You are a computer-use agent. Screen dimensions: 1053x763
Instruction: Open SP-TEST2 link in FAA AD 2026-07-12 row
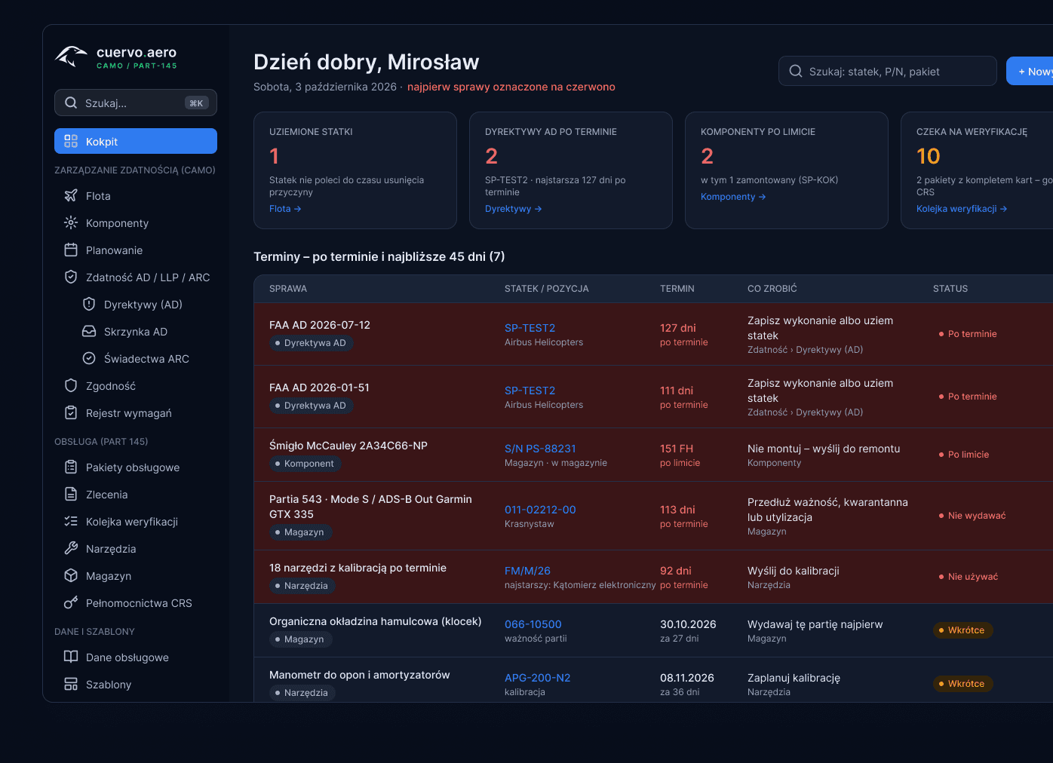(530, 328)
